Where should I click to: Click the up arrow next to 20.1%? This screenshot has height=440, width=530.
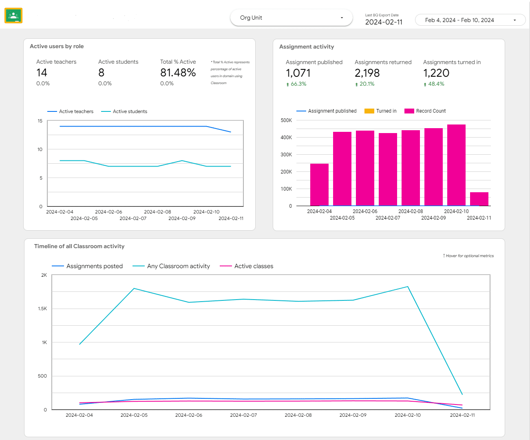(x=356, y=84)
